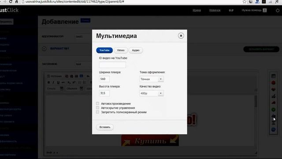Click the red Купить banner image
282x159 pixels.
[x=150, y=140]
